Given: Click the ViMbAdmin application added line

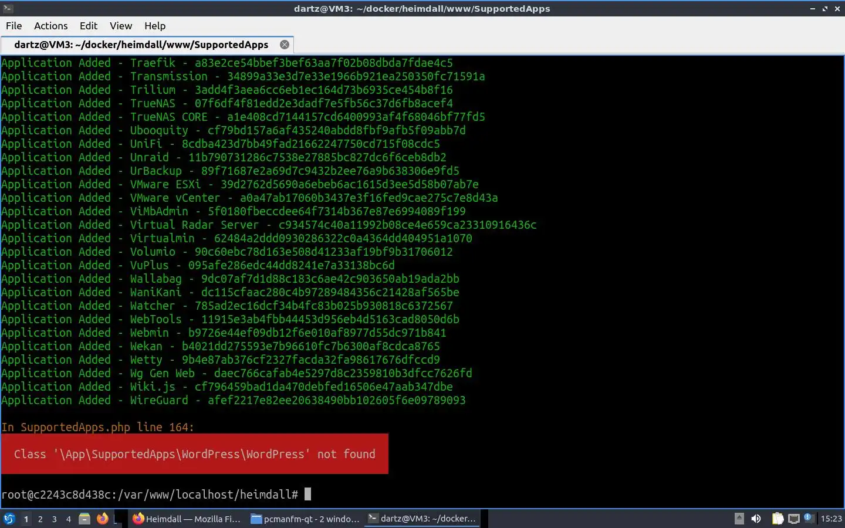Looking at the screenshot, I should point(234,211).
